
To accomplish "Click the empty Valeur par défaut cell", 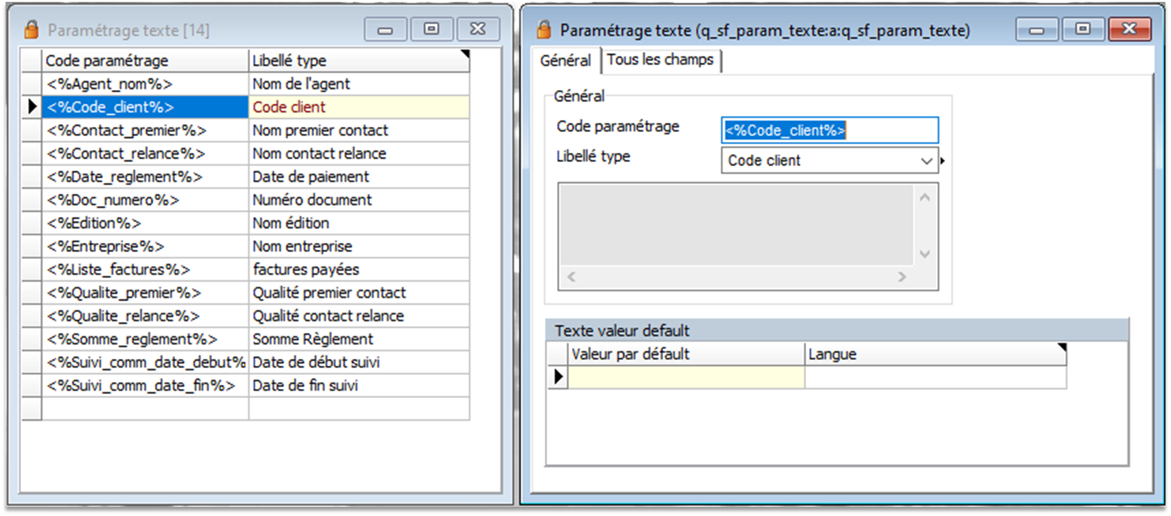I will [x=685, y=377].
